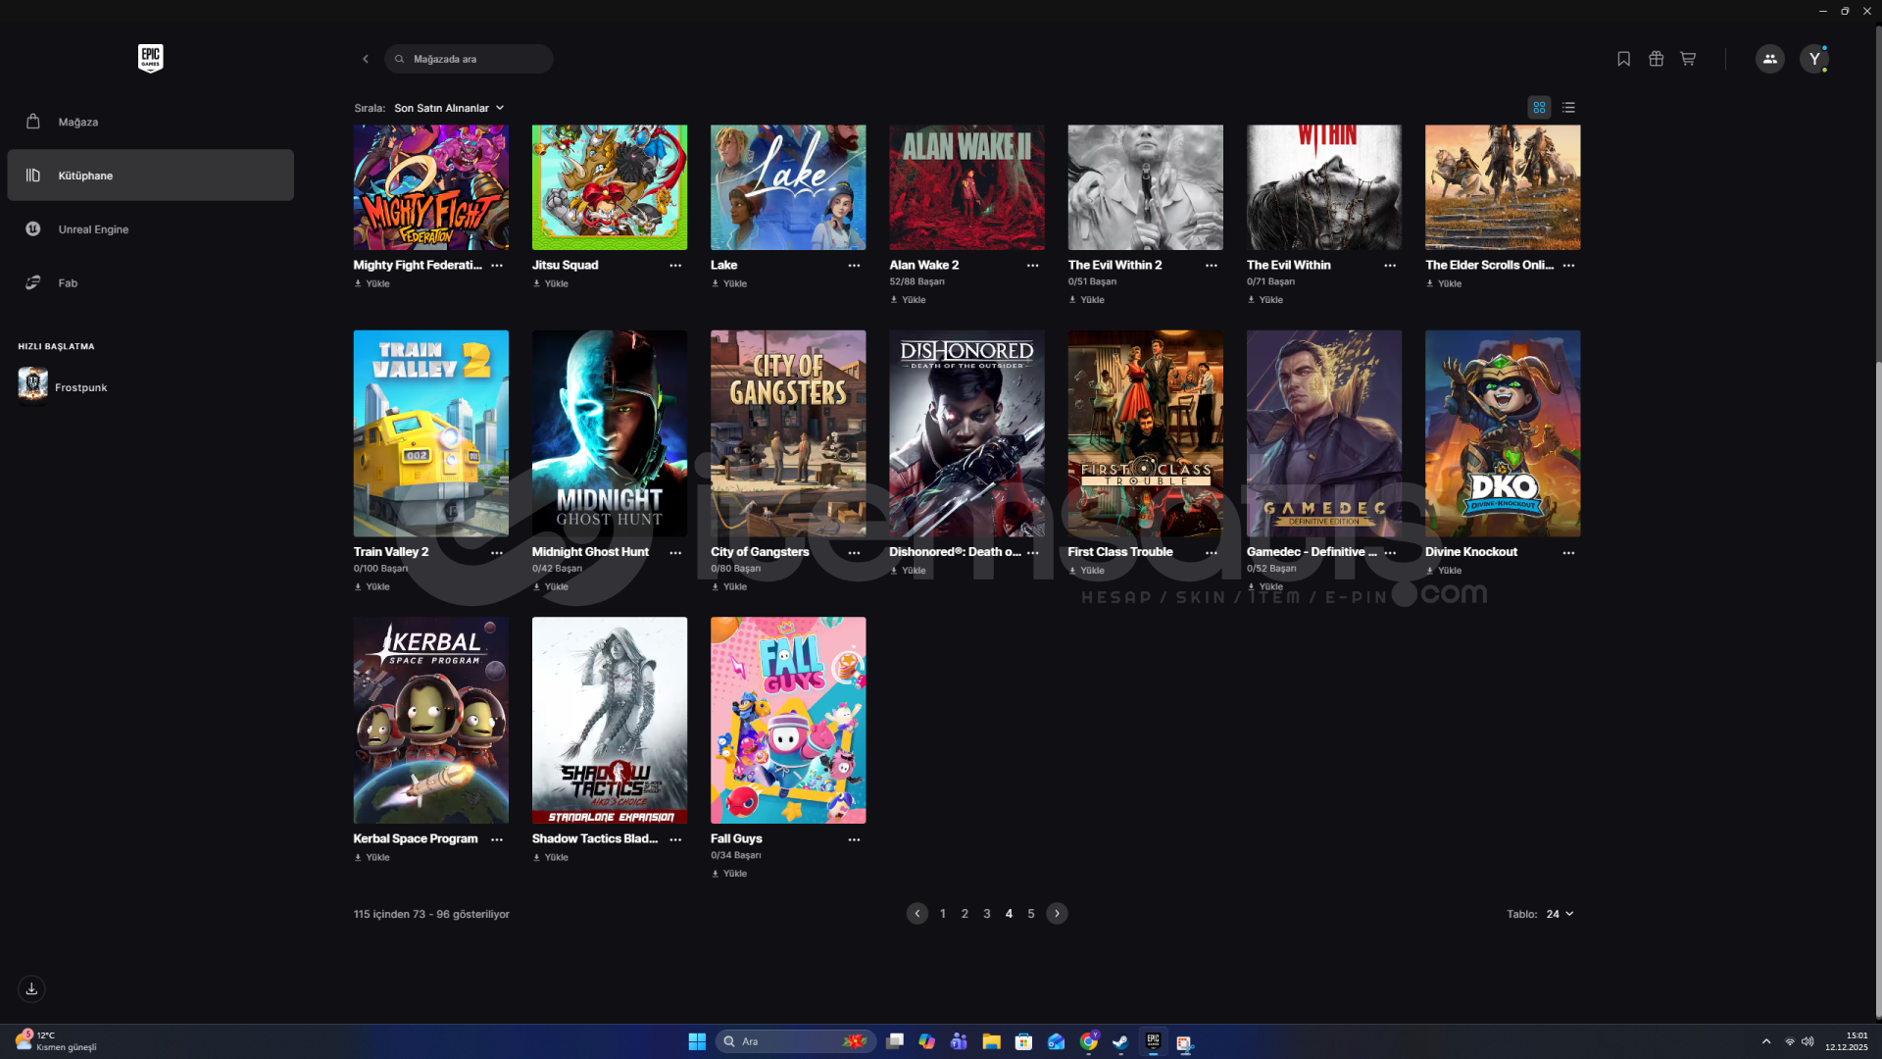1882x1059 pixels.
Task: Open the shopping cart icon
Action: click(x=1688, y=59)
